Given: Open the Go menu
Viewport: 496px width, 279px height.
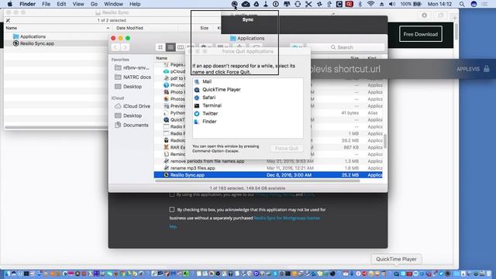Looking at the screenshot, I should click(x=94, y=4).
